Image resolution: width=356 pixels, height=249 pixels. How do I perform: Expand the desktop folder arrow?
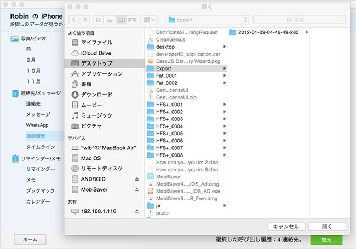pyautogui.click(x=225, y=47)
